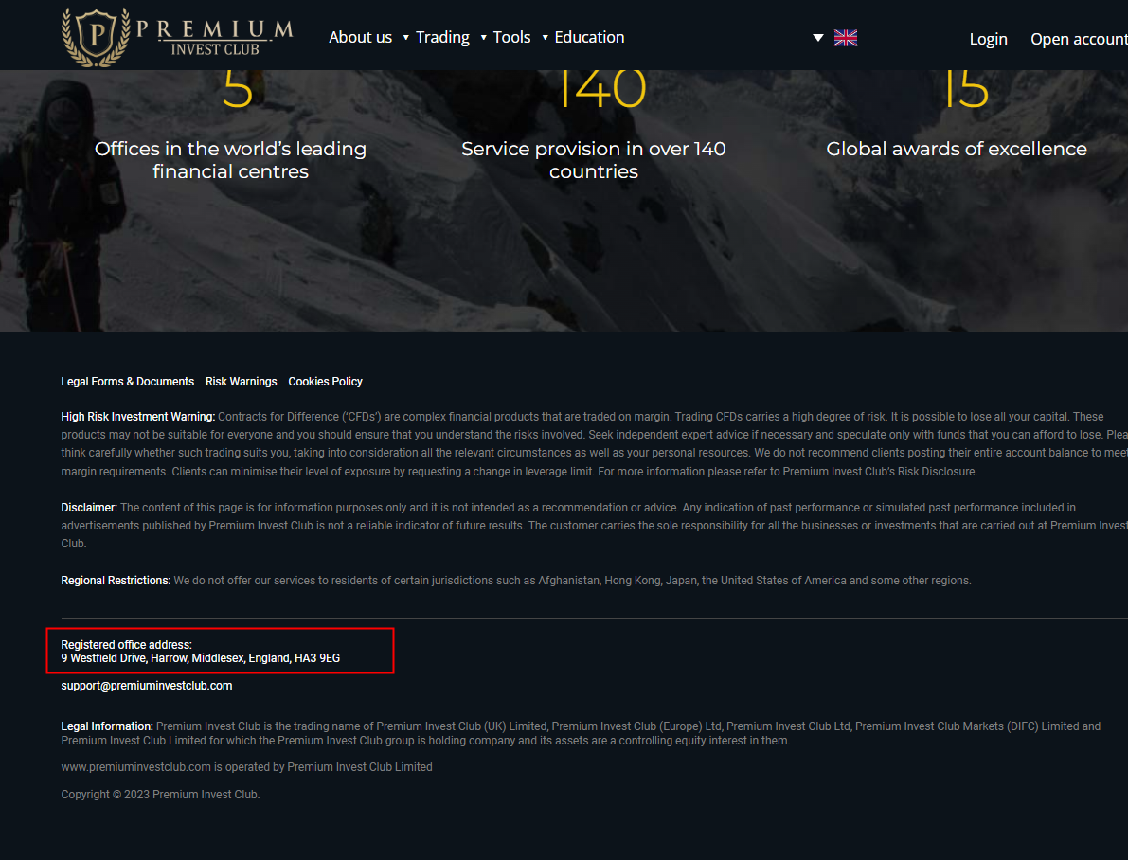
Task: Click the Open account button
Action: pos(1079,40)
